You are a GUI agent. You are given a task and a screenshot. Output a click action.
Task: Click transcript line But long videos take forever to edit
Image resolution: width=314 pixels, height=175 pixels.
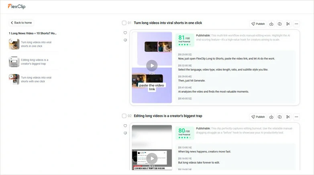tap(199, 163)
